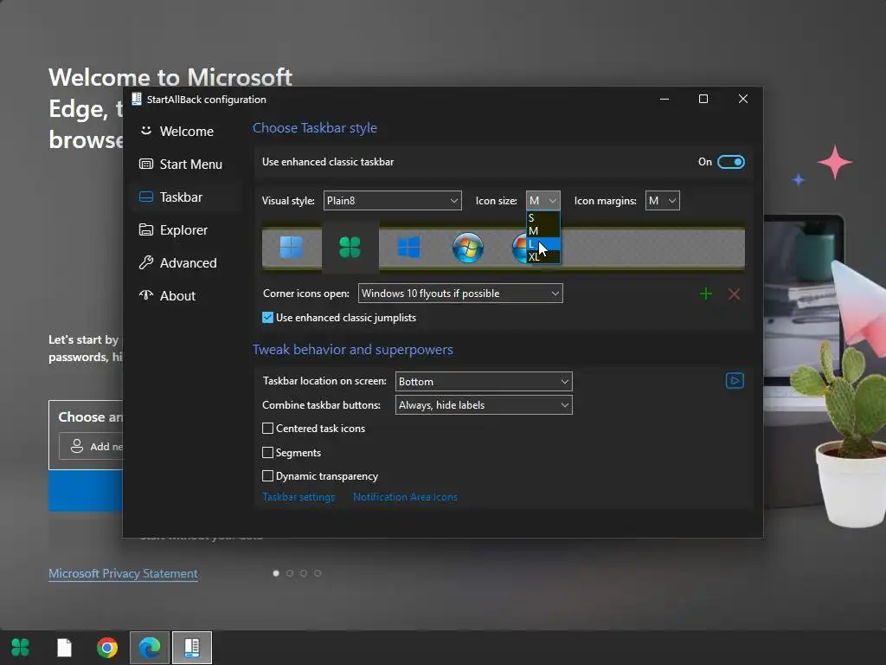
Task: Open the Taskbar settings link
Action: click(x=299, y=497)
